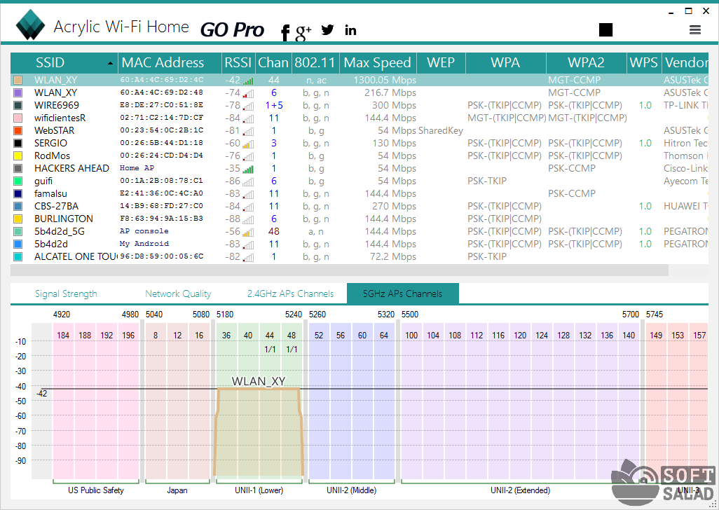Open the Google Plus share icon
The height and width of the screenshot is (510, 719).
pyautogui.click(x=303, y=32)
